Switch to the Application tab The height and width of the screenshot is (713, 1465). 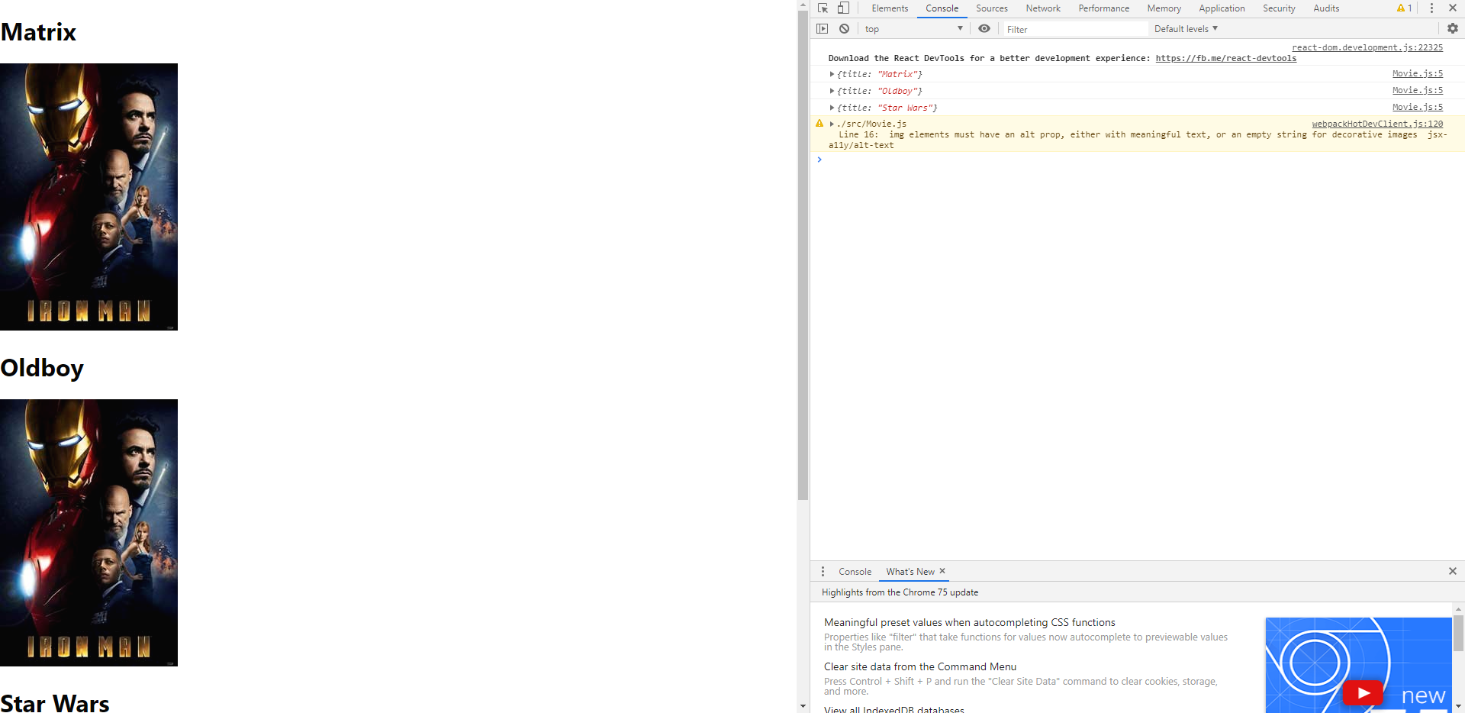[1222, 8]
